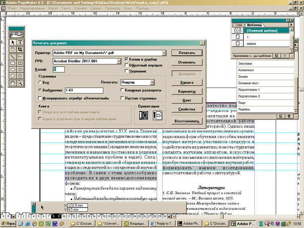The image size is (304, 228).
Task: Open the Макет menu
Action: pyautogui.click(x=53, y=8)
